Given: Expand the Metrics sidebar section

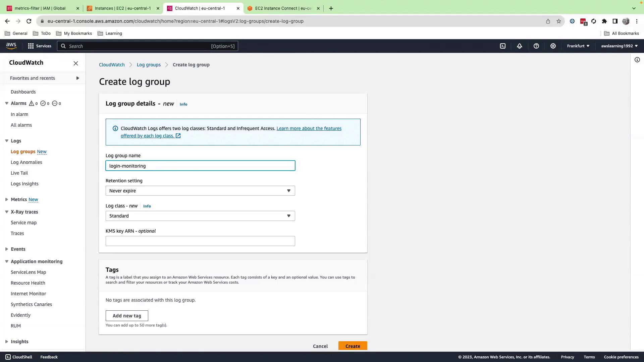Looking at the screenshot, I should [7, 199].
